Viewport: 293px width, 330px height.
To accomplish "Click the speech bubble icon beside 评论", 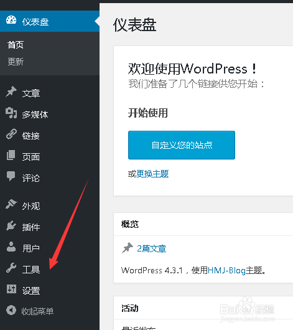I will [11, 176].
